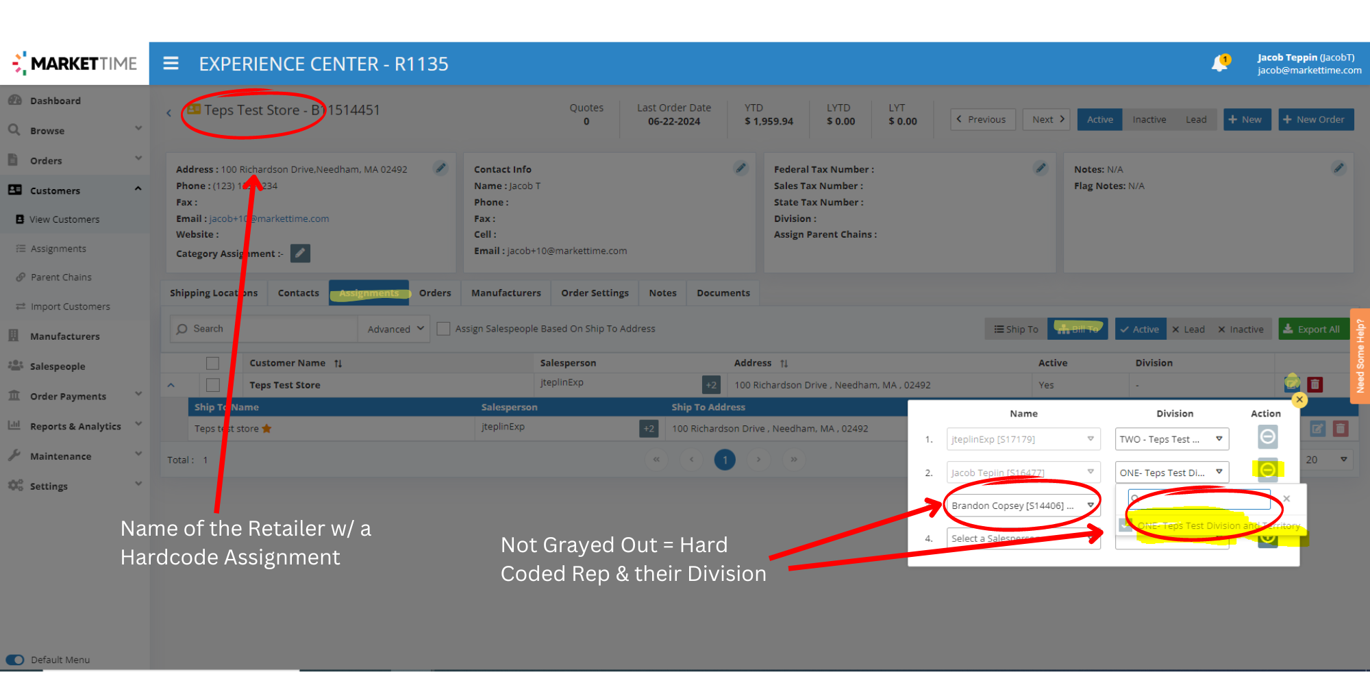The width and height of the screenshot is (1370, 696).
Task: Go to the previous page arrow
Action: (x=692, y=459)
